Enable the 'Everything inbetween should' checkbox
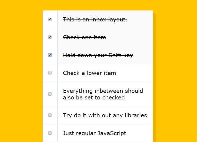Screen dimensions: 197x142 pos(50,94)
